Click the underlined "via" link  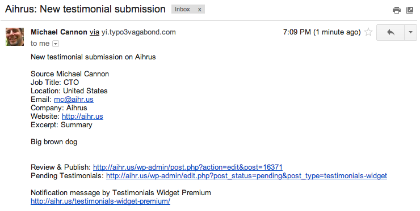pos(94,32)
